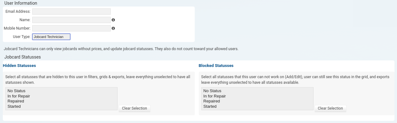Click the Hidden Statusses heading
397x123 pixels.
(x=19, y=66)
